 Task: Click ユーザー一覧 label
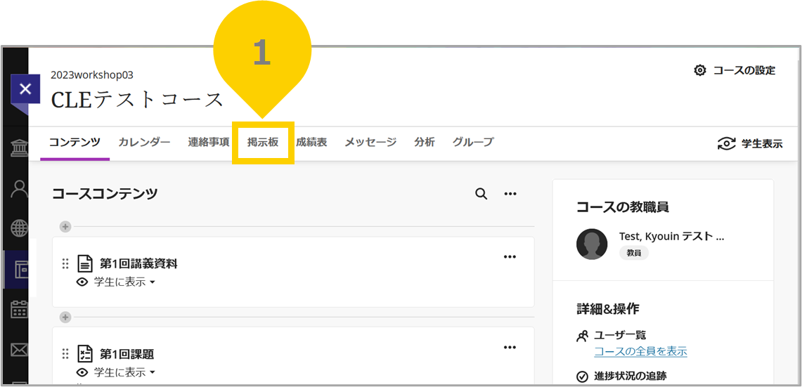620,335
